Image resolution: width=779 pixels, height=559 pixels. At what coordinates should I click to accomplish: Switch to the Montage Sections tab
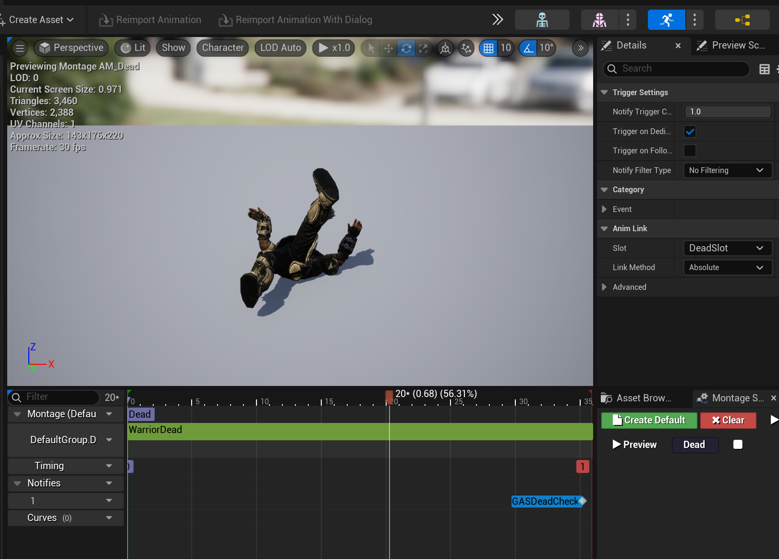pyautogui.click(x=730, y=398)
